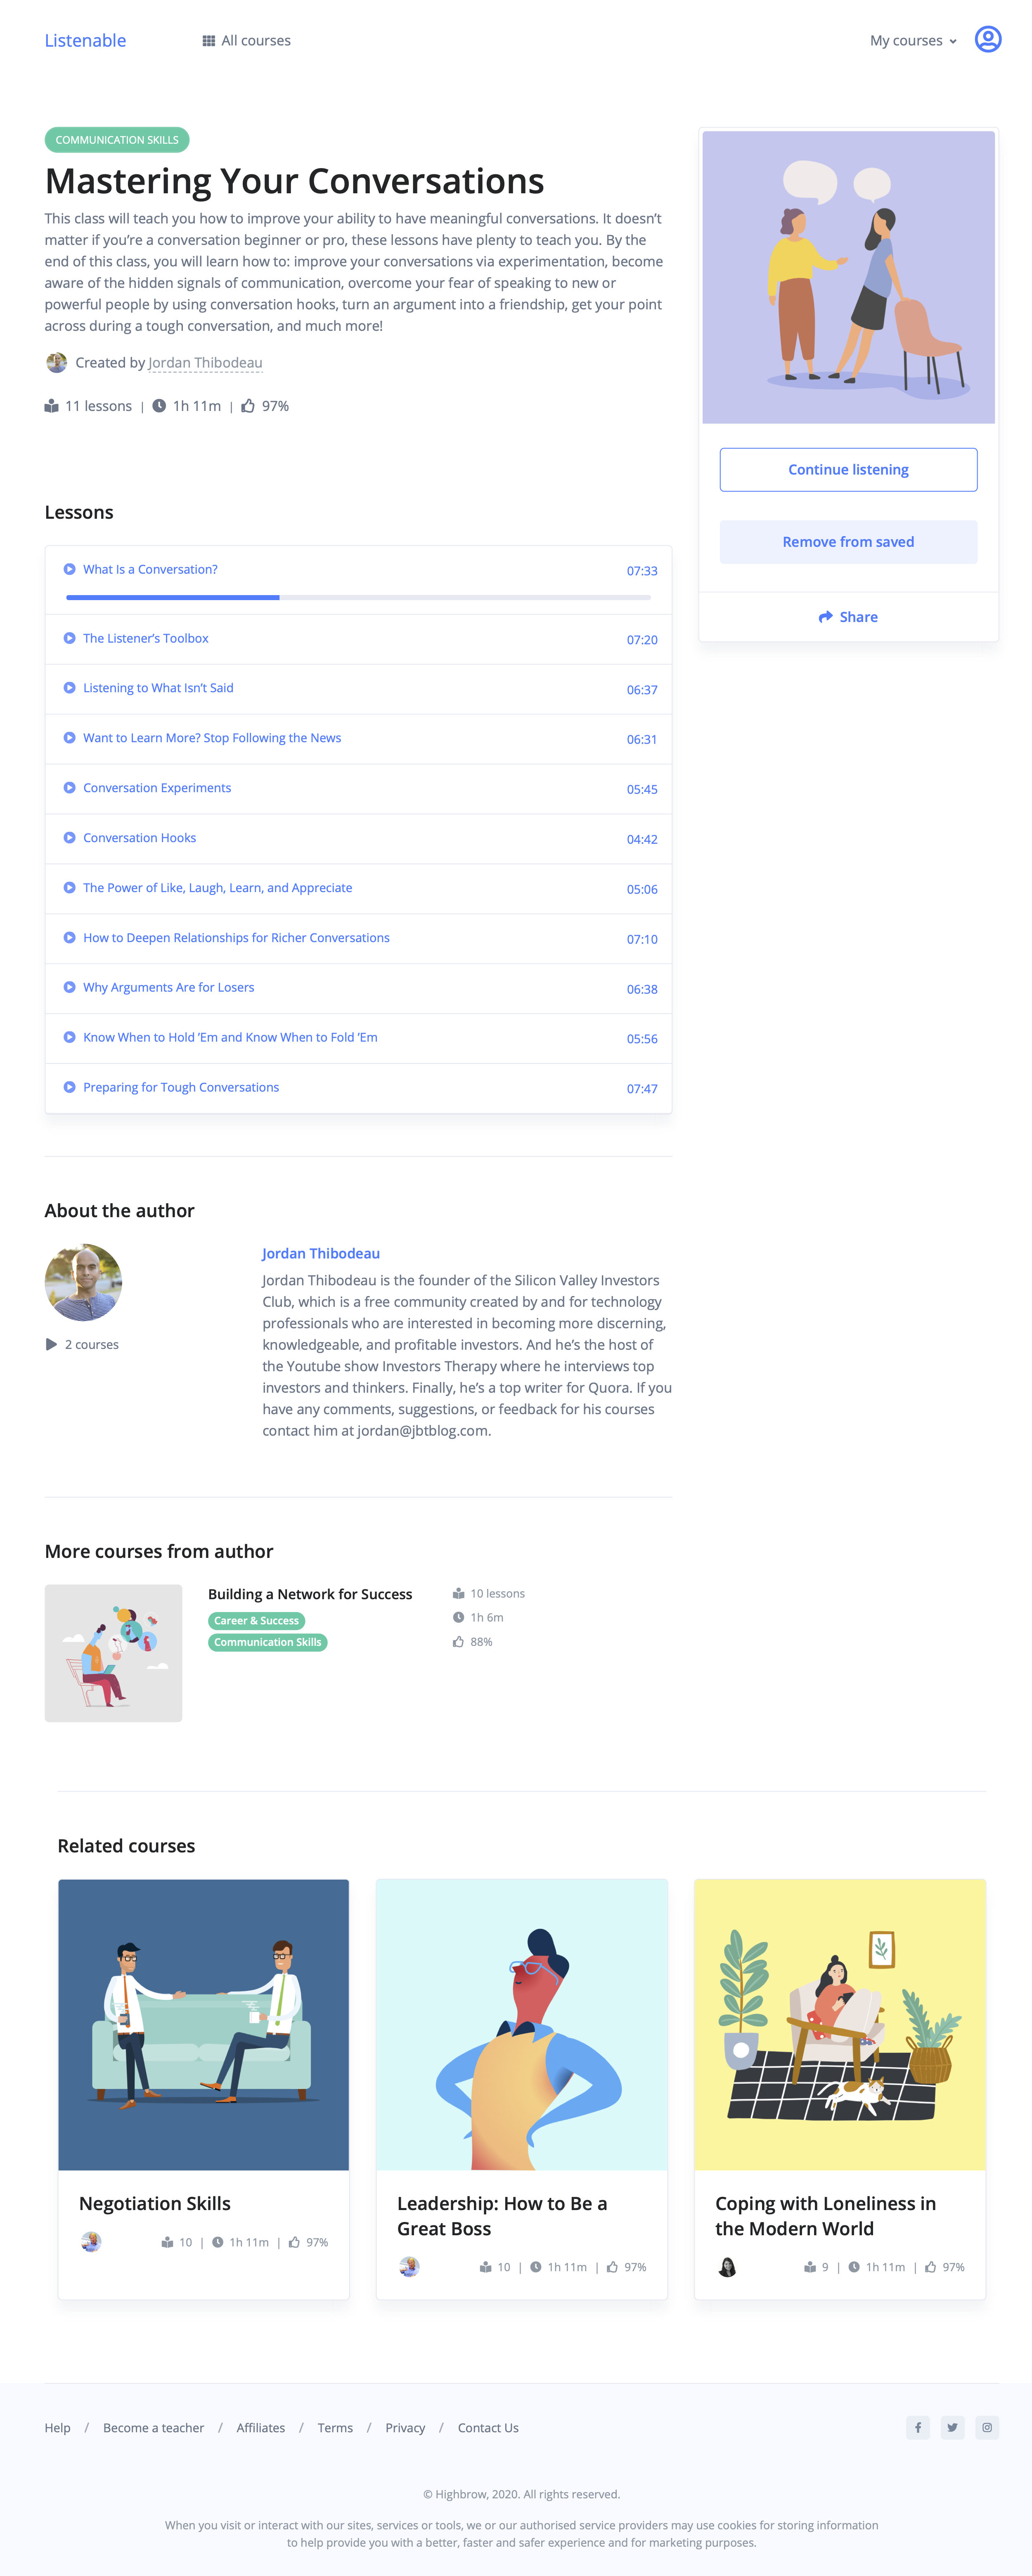Open the Instagram page from the footer
1032x2576 pixels.
pos(986,2427)
